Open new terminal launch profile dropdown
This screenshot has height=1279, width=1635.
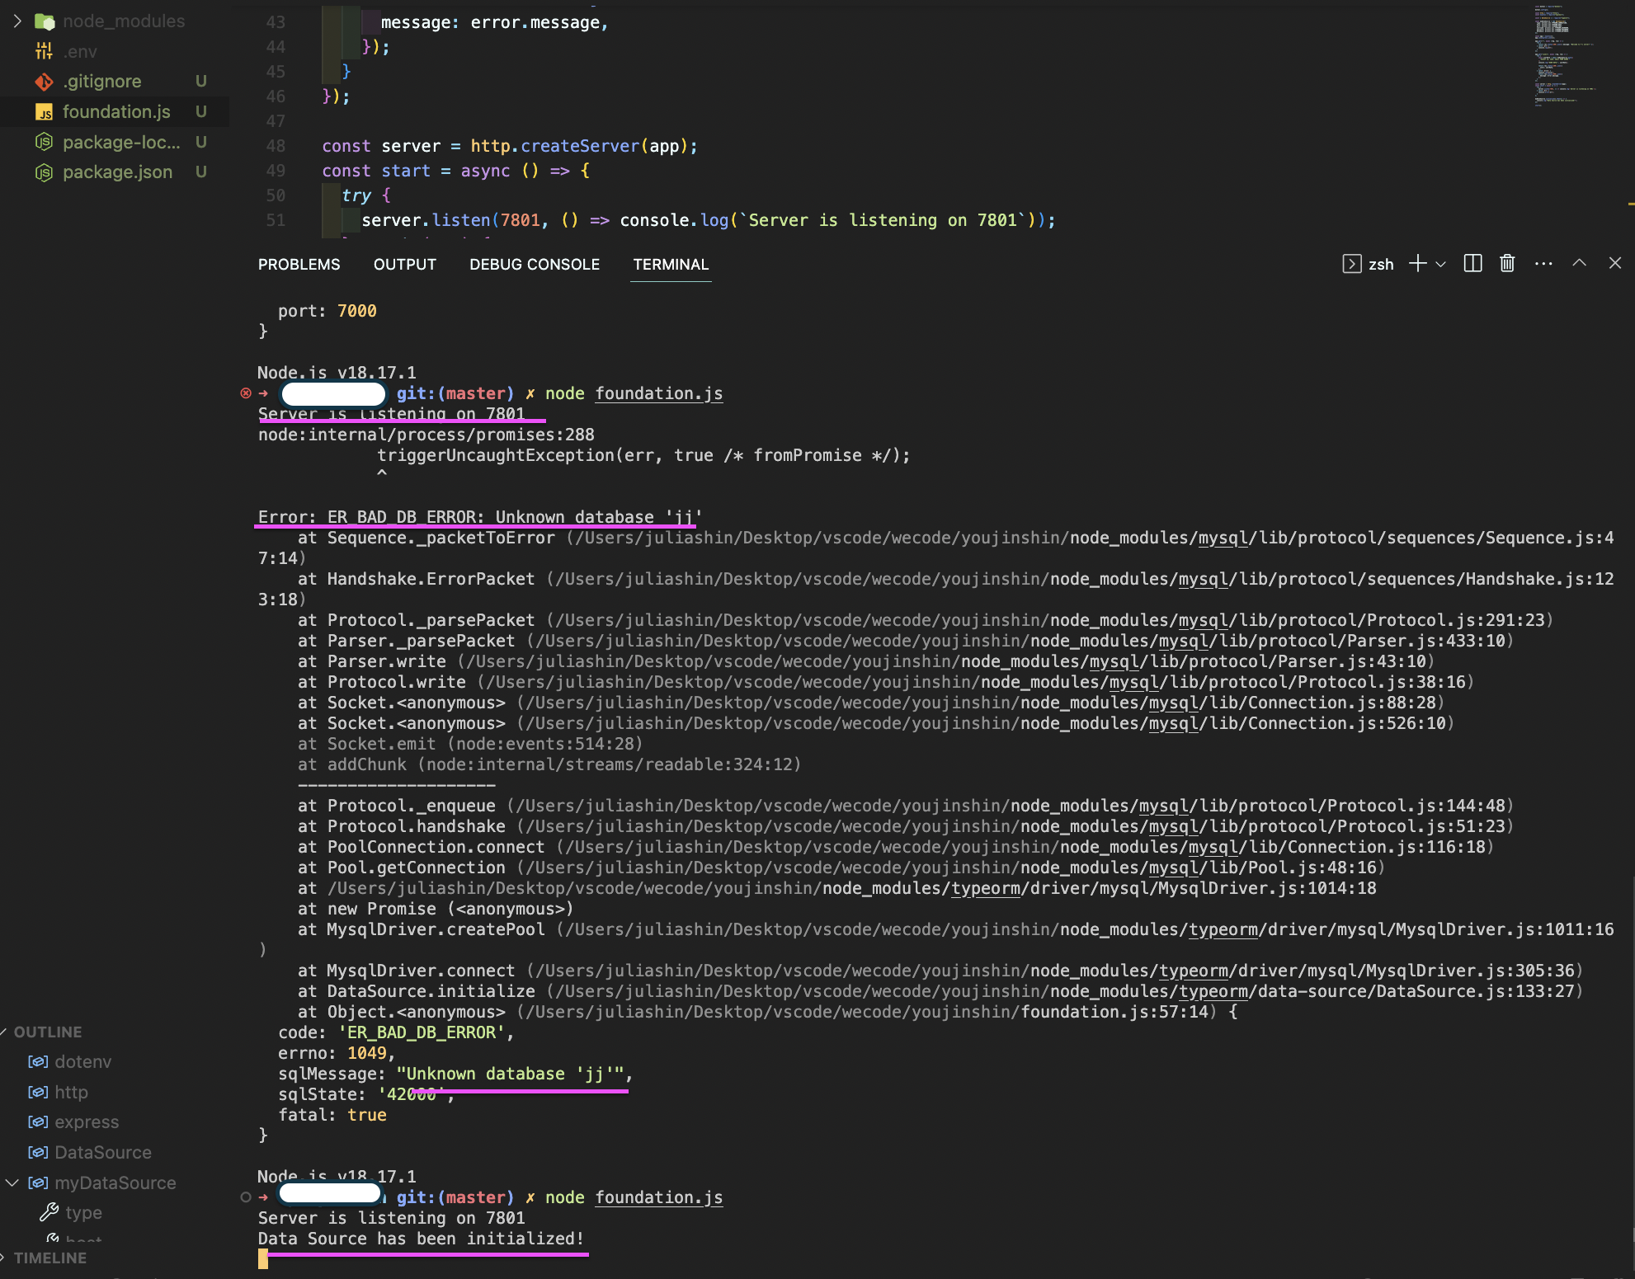pyautogui.click(x=1441, y=264)
